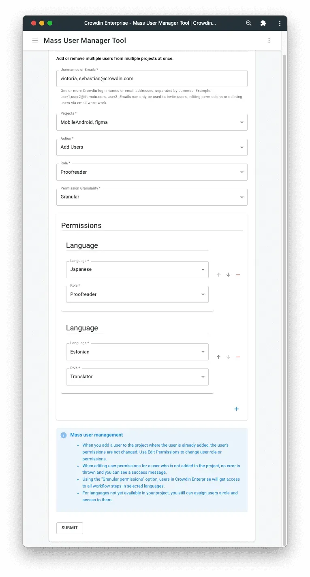Add a new language permission entry
The width and height of the screenshot is (310, 577).
coord(237,409)
